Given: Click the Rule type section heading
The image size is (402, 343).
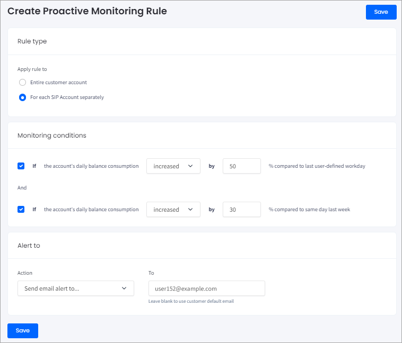Looking at the screenshot, I should [x=32, y=41].
